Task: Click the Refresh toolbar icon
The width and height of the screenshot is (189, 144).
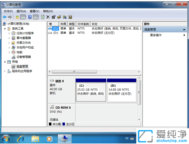Action: pos(43,17)
